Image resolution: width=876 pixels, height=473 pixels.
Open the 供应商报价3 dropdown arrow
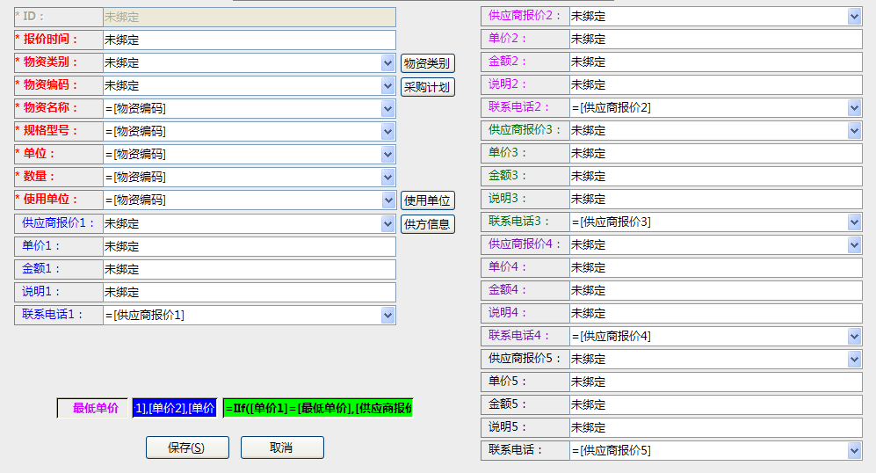tap(854, 131)
